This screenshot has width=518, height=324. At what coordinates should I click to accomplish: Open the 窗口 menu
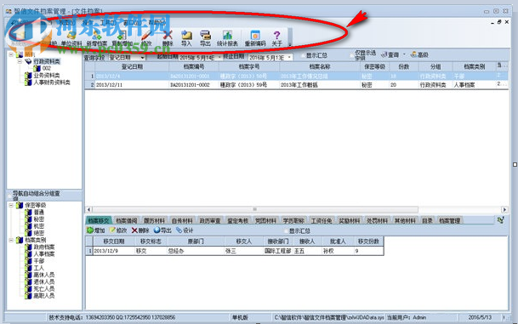(x=133, y=22)
